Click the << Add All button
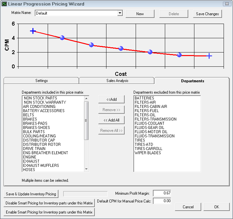 (112, 120)
